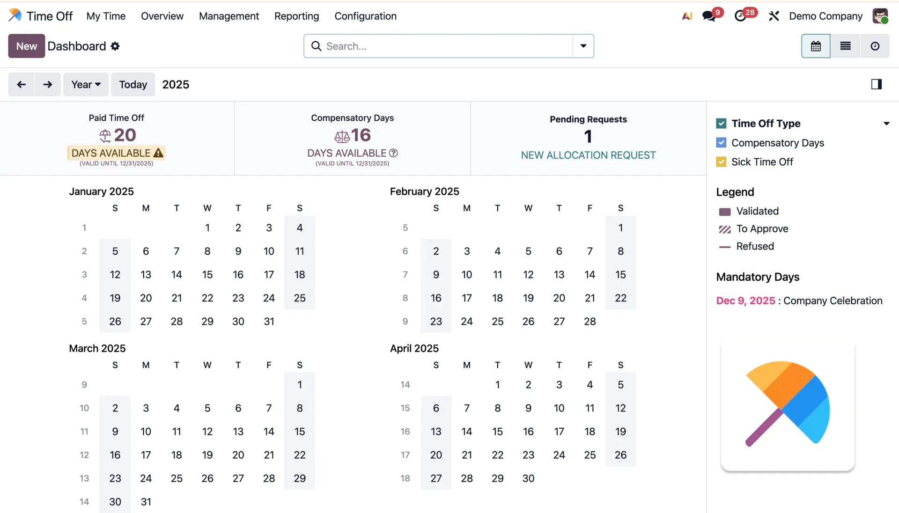Viewport: 899px width, 513px height.
Task: Click Paid Time Off Days Available badge
Action: pos(117,153)
